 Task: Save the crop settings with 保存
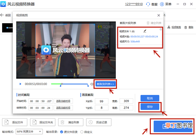(150, 107)
